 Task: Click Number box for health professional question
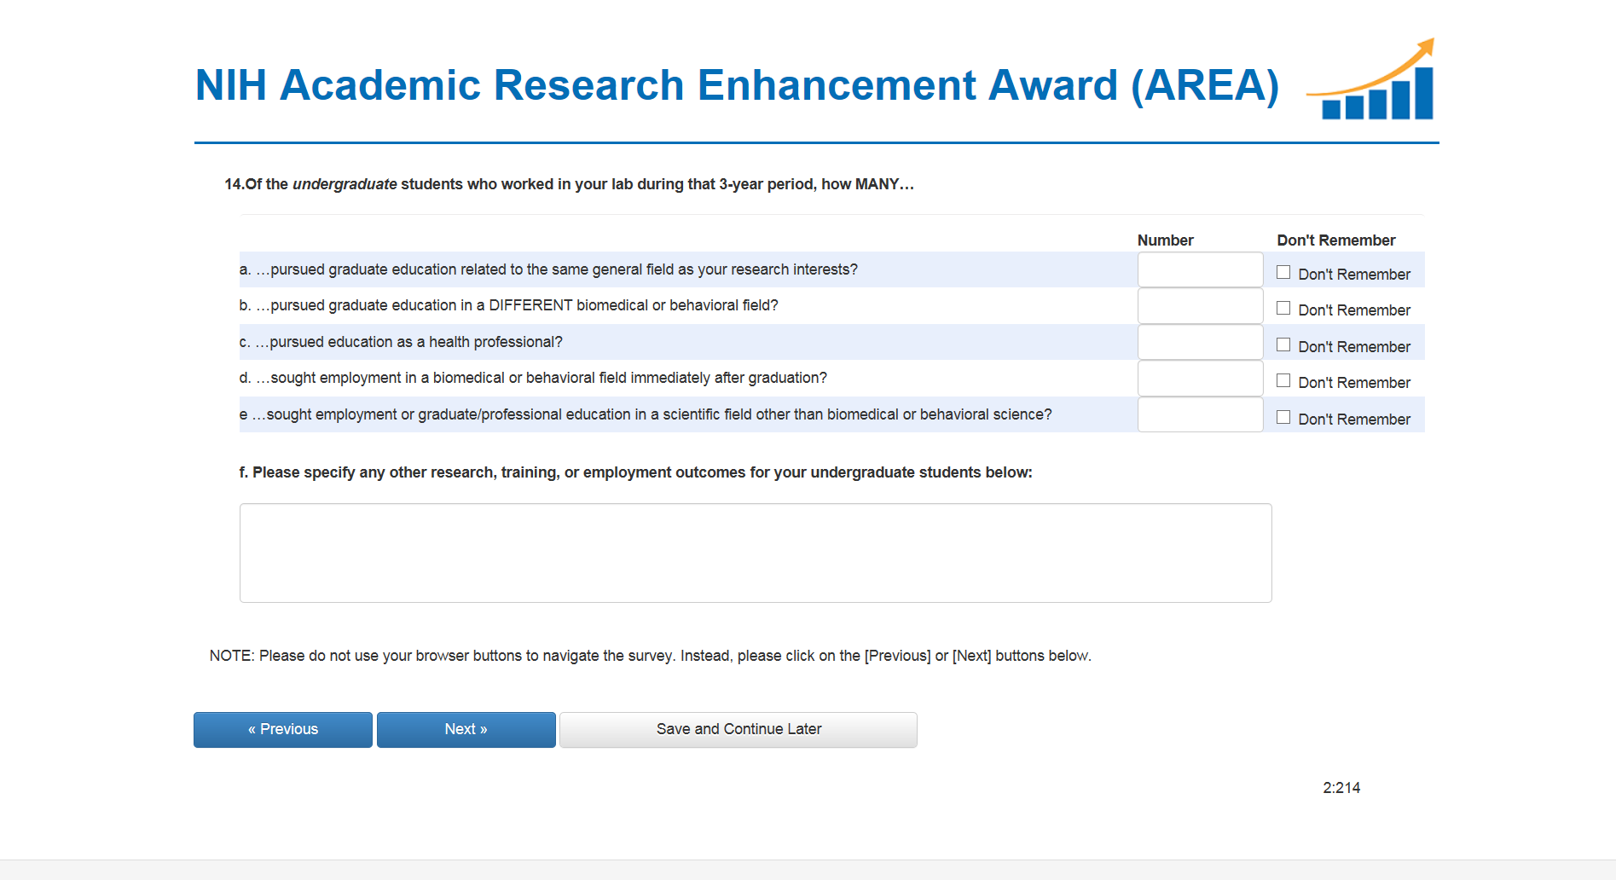[x=1200, y=343]
